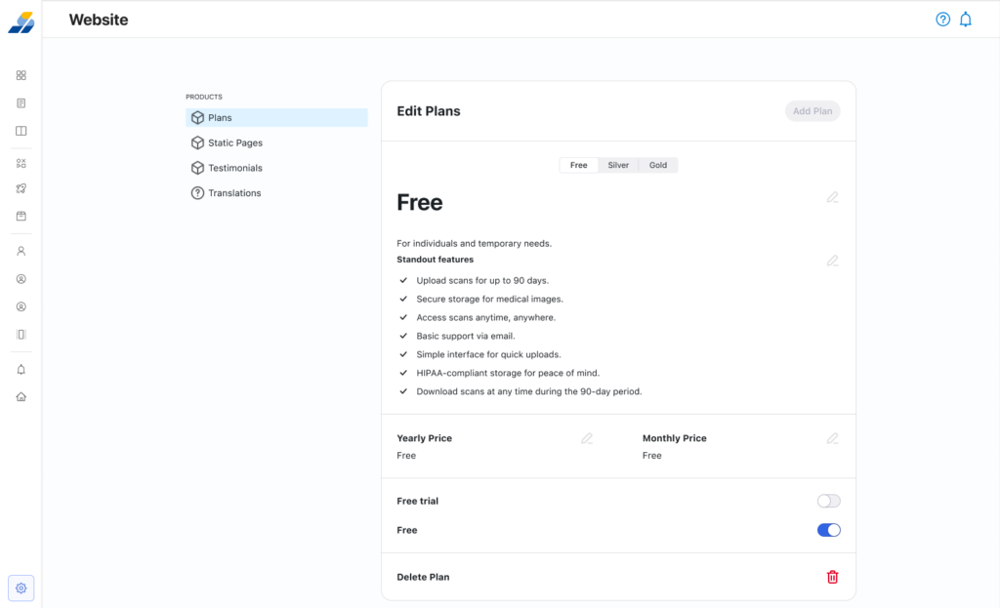Delete plan using red trash icon
1000x608 pixels.
pos(832,577)
